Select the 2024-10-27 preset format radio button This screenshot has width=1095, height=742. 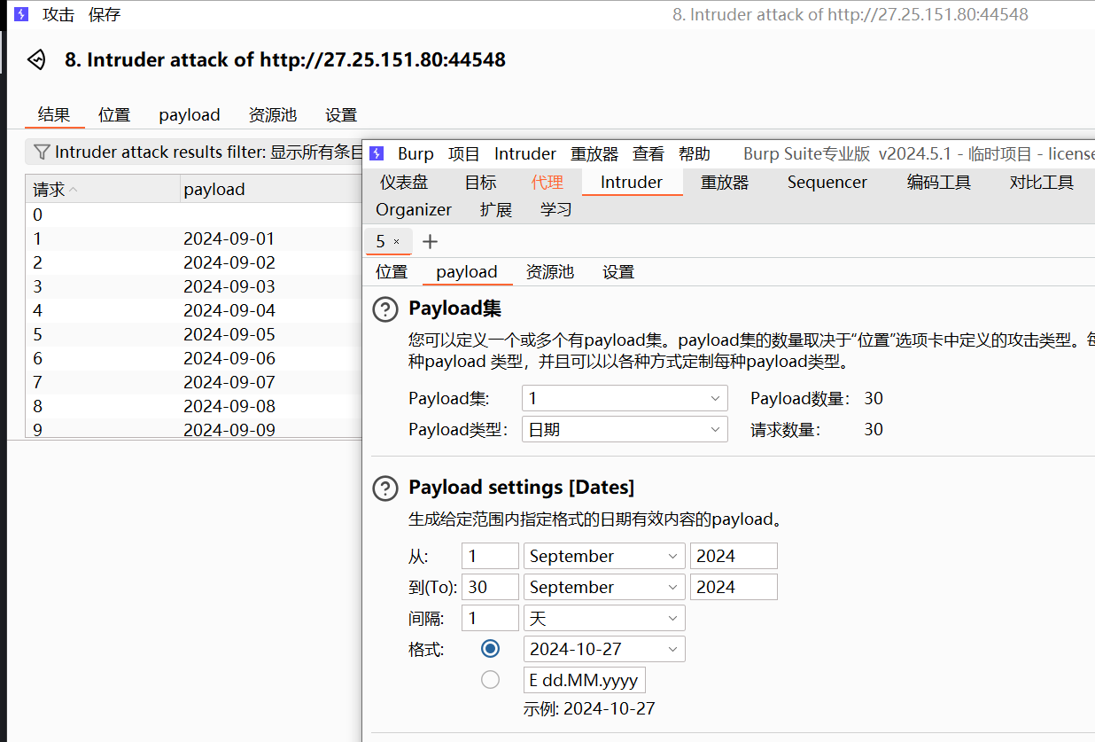(x=490, y=649)
